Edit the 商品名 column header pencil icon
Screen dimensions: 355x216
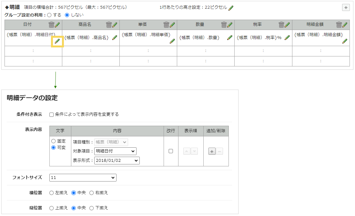point(115,25)
